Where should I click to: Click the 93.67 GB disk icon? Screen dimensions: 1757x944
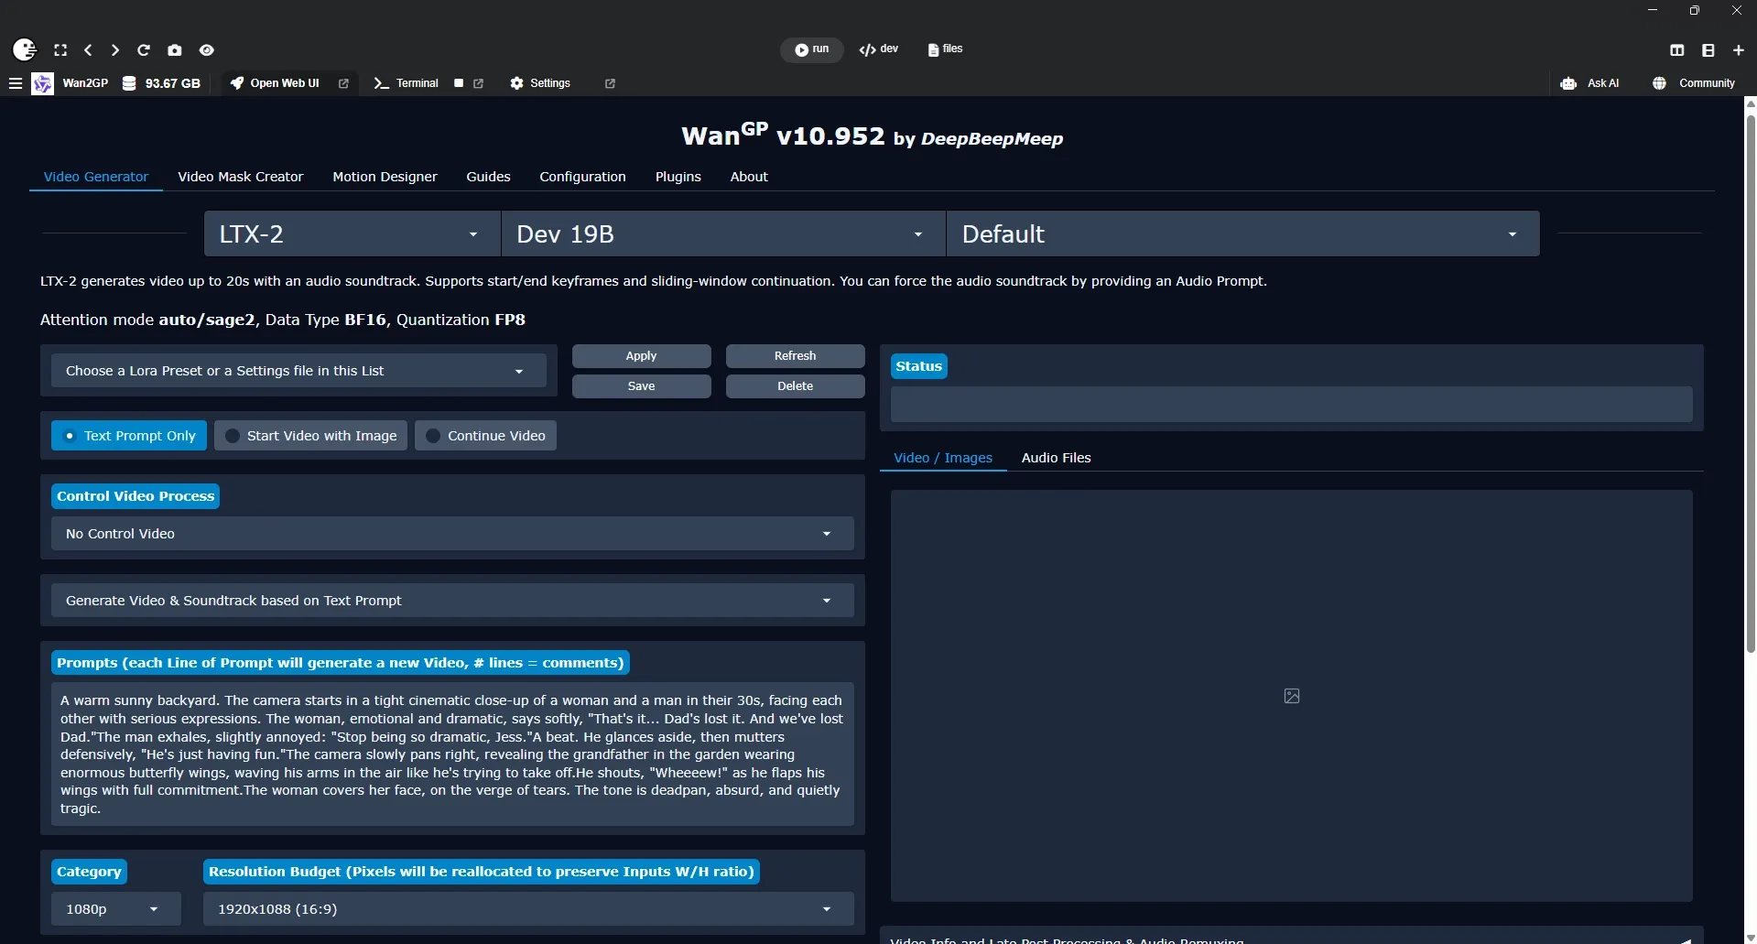(129, 83)
